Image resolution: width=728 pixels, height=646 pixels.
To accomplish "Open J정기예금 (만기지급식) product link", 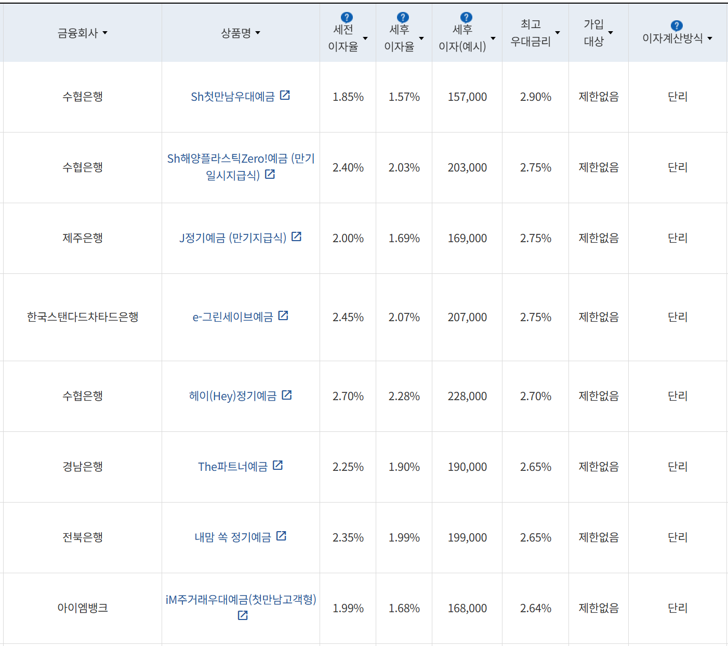I will (x=234, y=238).
